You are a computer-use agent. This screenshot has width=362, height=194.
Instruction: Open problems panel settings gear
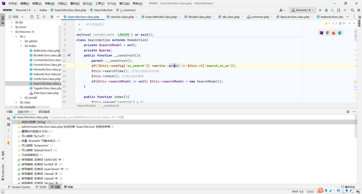[348, 111]
